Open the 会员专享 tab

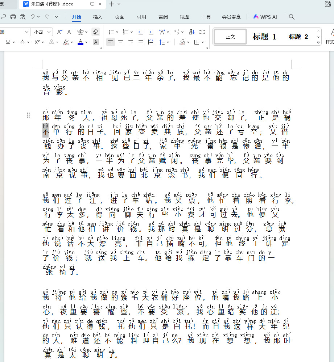coord(231,17)
